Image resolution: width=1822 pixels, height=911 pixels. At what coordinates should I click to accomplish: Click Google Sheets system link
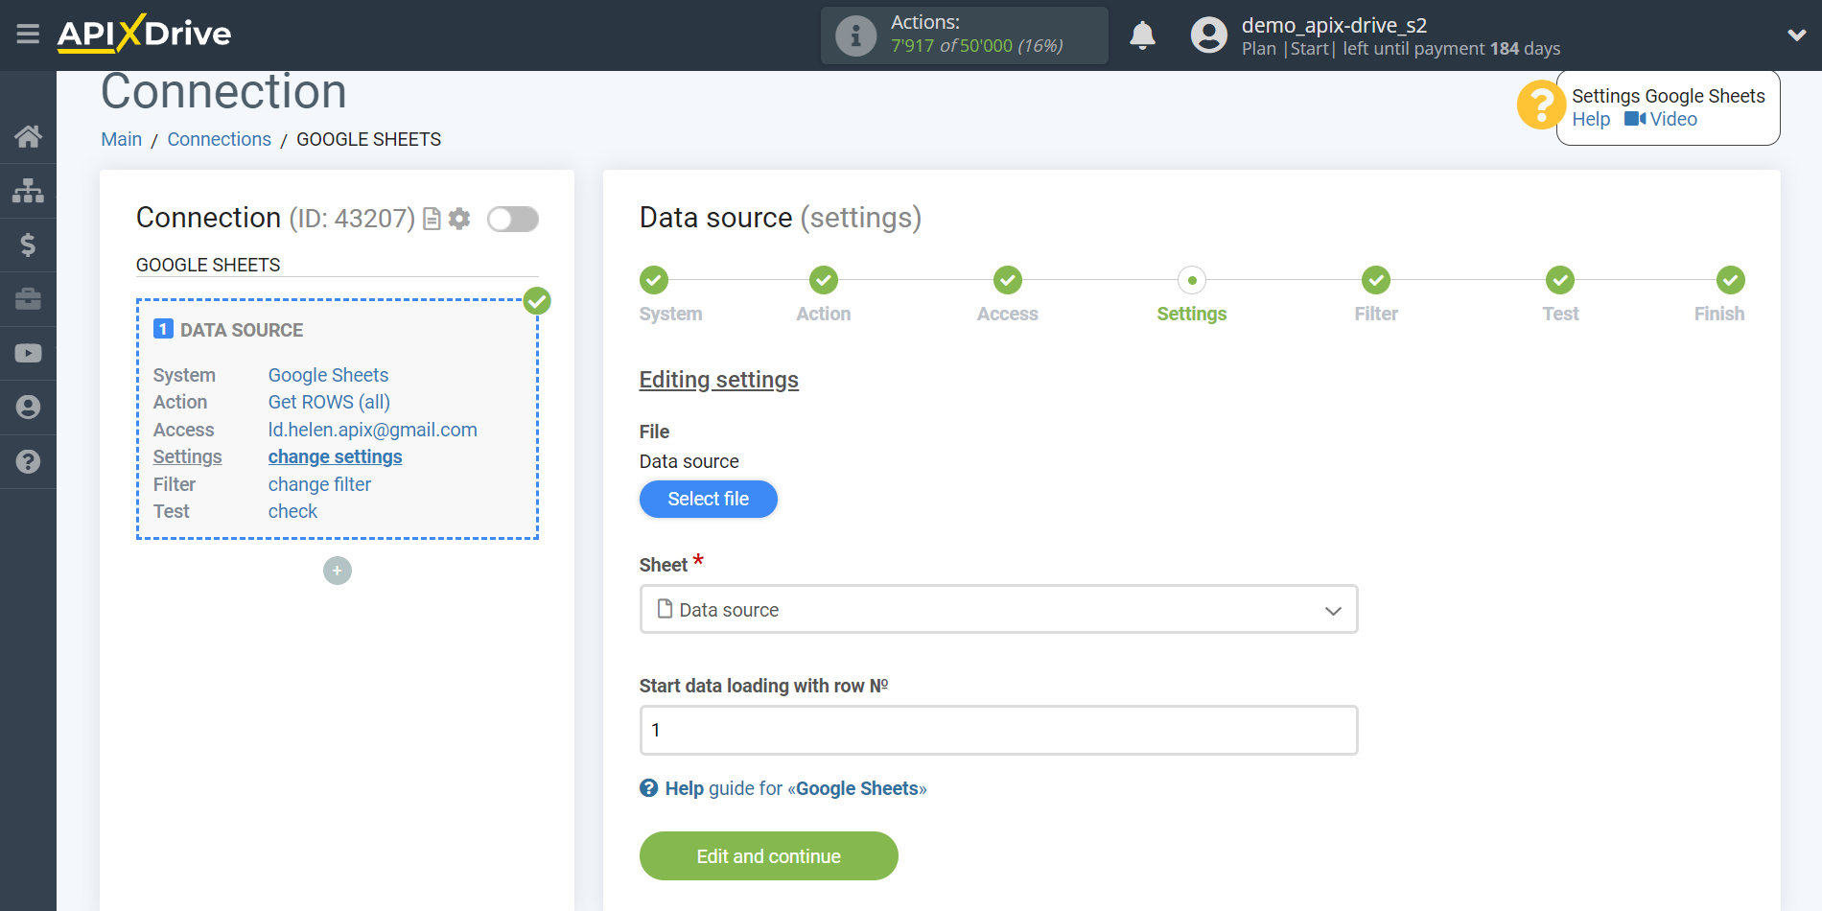click(x=328, y=375)
